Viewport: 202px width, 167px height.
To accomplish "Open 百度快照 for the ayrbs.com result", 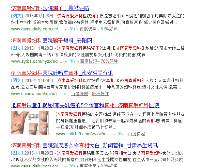I will (x=88, y=61).
